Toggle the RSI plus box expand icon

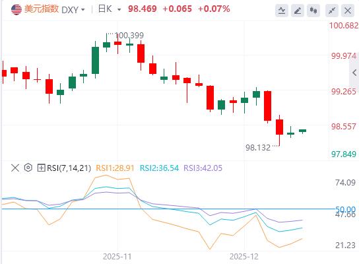41,168
